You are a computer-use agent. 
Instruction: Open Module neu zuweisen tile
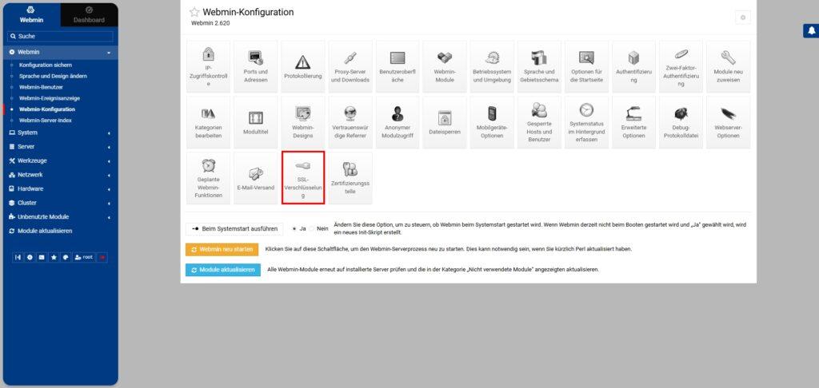pos(728,67)
